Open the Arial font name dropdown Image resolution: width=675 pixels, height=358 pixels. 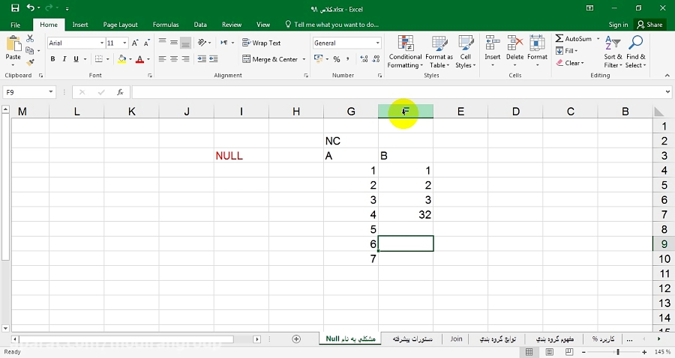pyautogui.click(x=100, y=43)
